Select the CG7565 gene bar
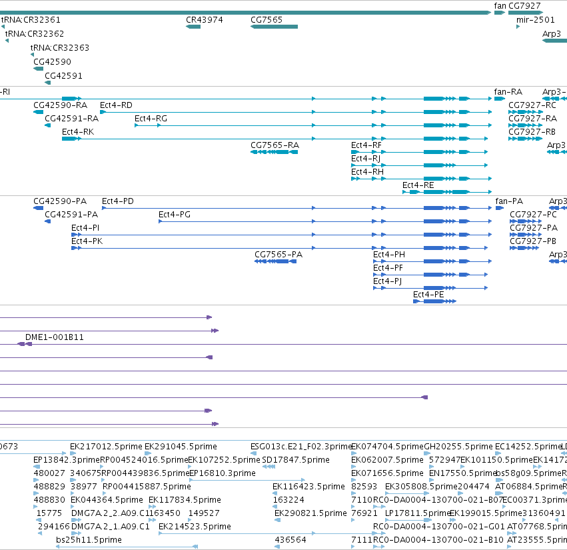 [274, 27]
